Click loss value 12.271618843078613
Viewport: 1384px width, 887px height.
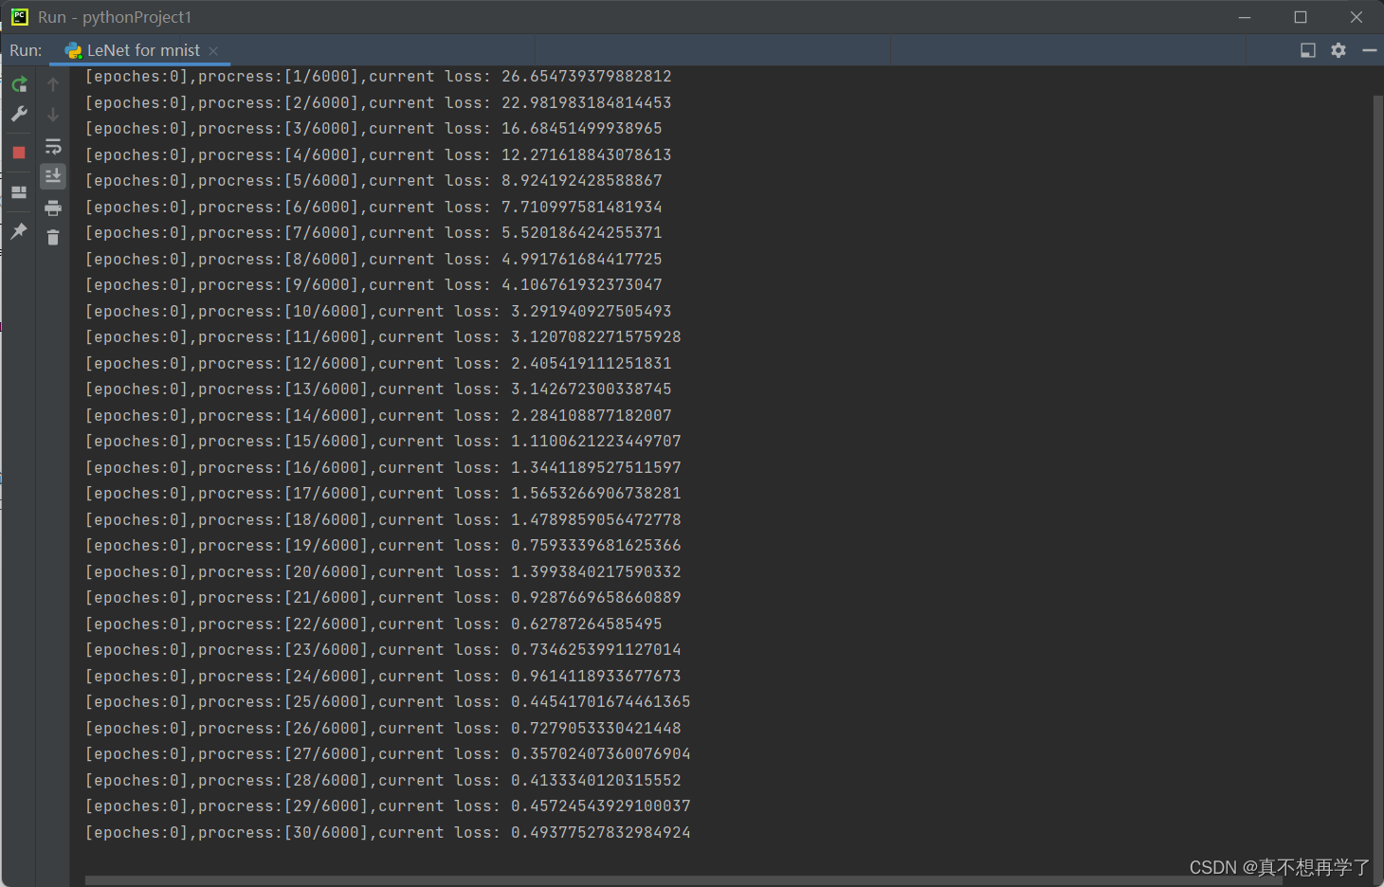(586, 154)
